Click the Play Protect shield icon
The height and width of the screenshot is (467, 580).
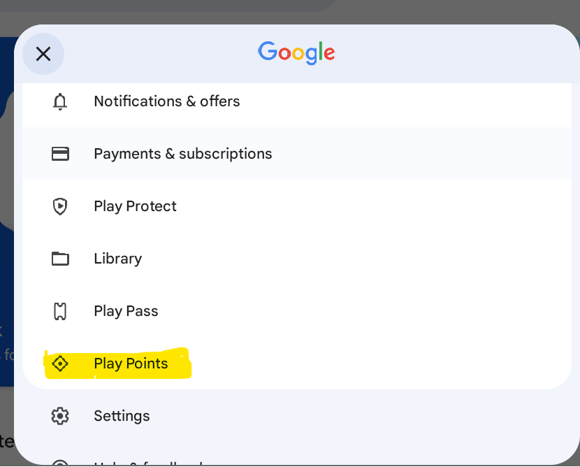pyautogui.click(x=60, y=206)
